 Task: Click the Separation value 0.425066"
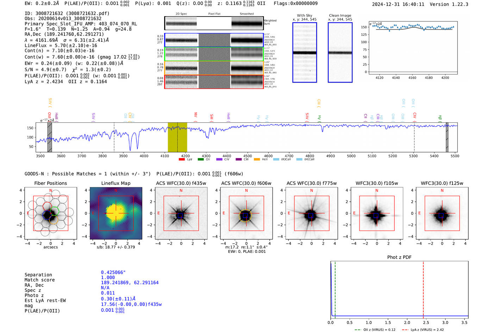113,272
